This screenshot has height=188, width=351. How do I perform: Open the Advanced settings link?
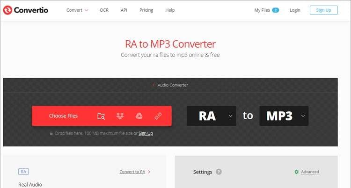point(310,172)
